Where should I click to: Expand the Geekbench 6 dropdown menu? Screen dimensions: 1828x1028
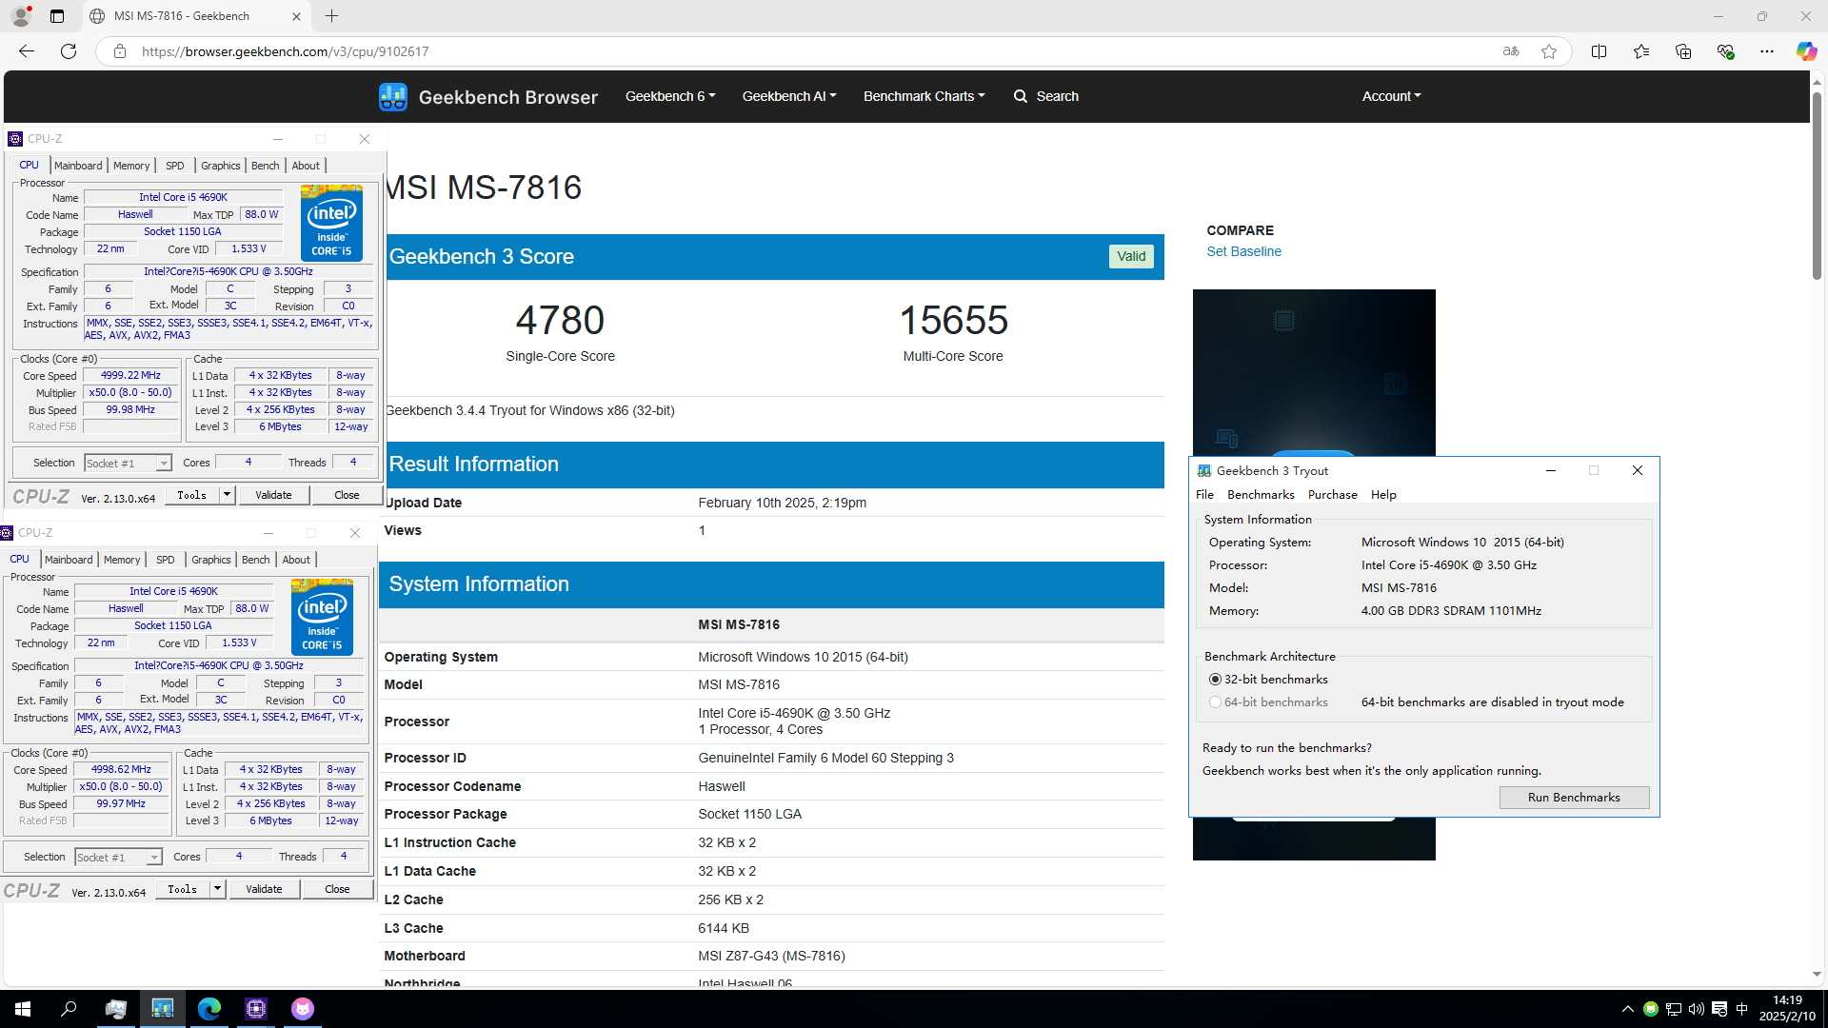(x=670, y=96)
